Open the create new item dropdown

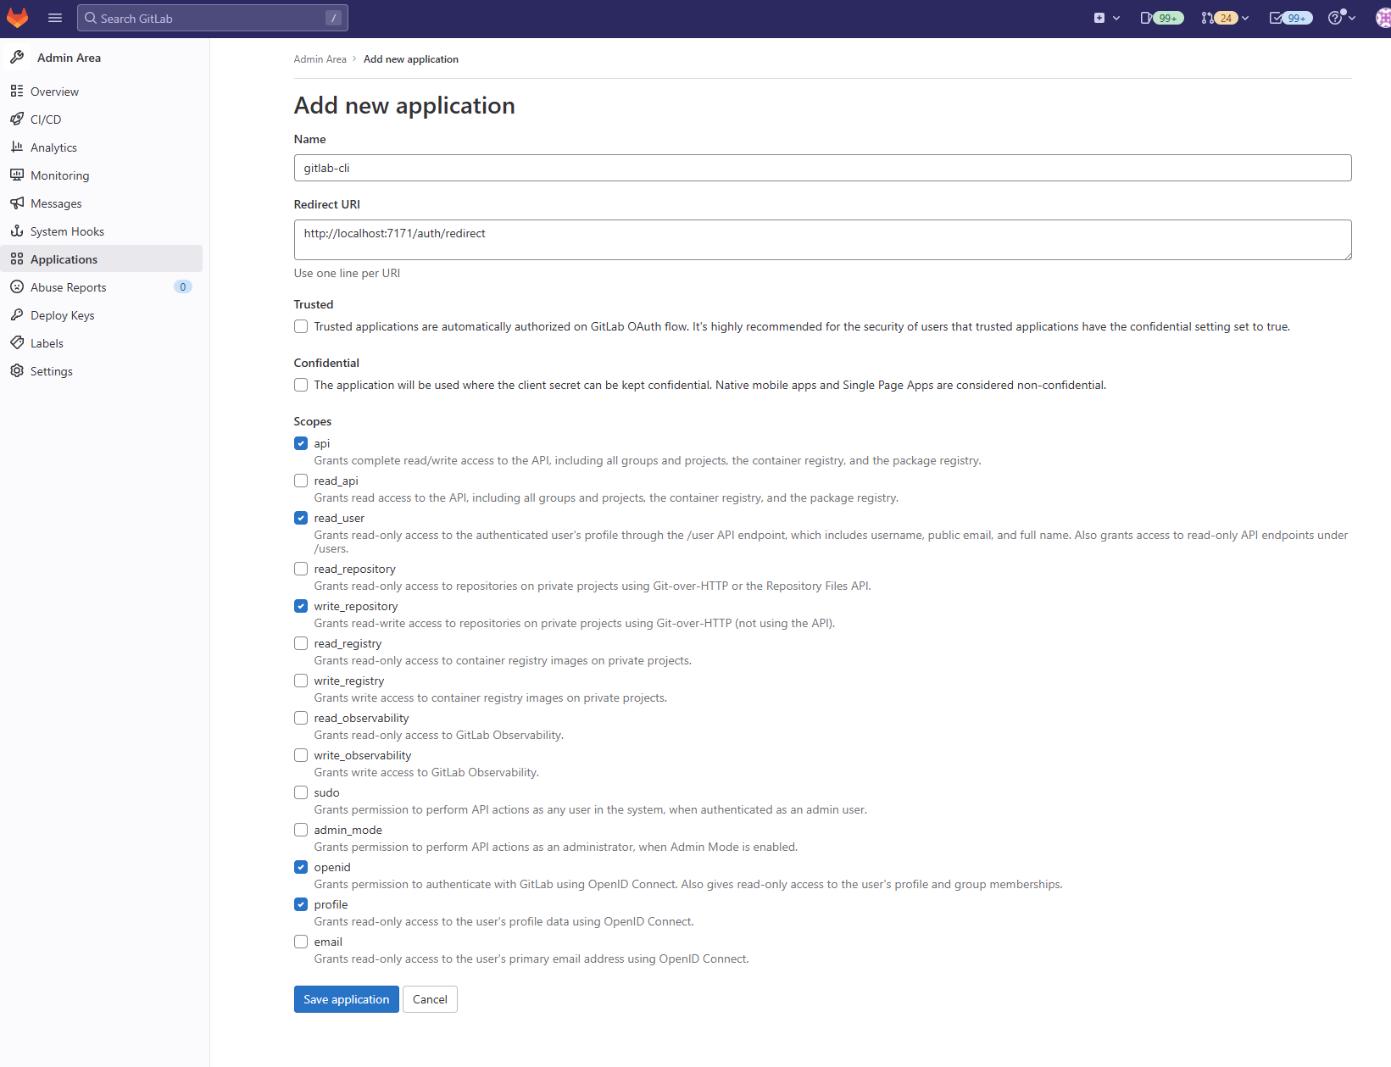[x=1107, y=17]
